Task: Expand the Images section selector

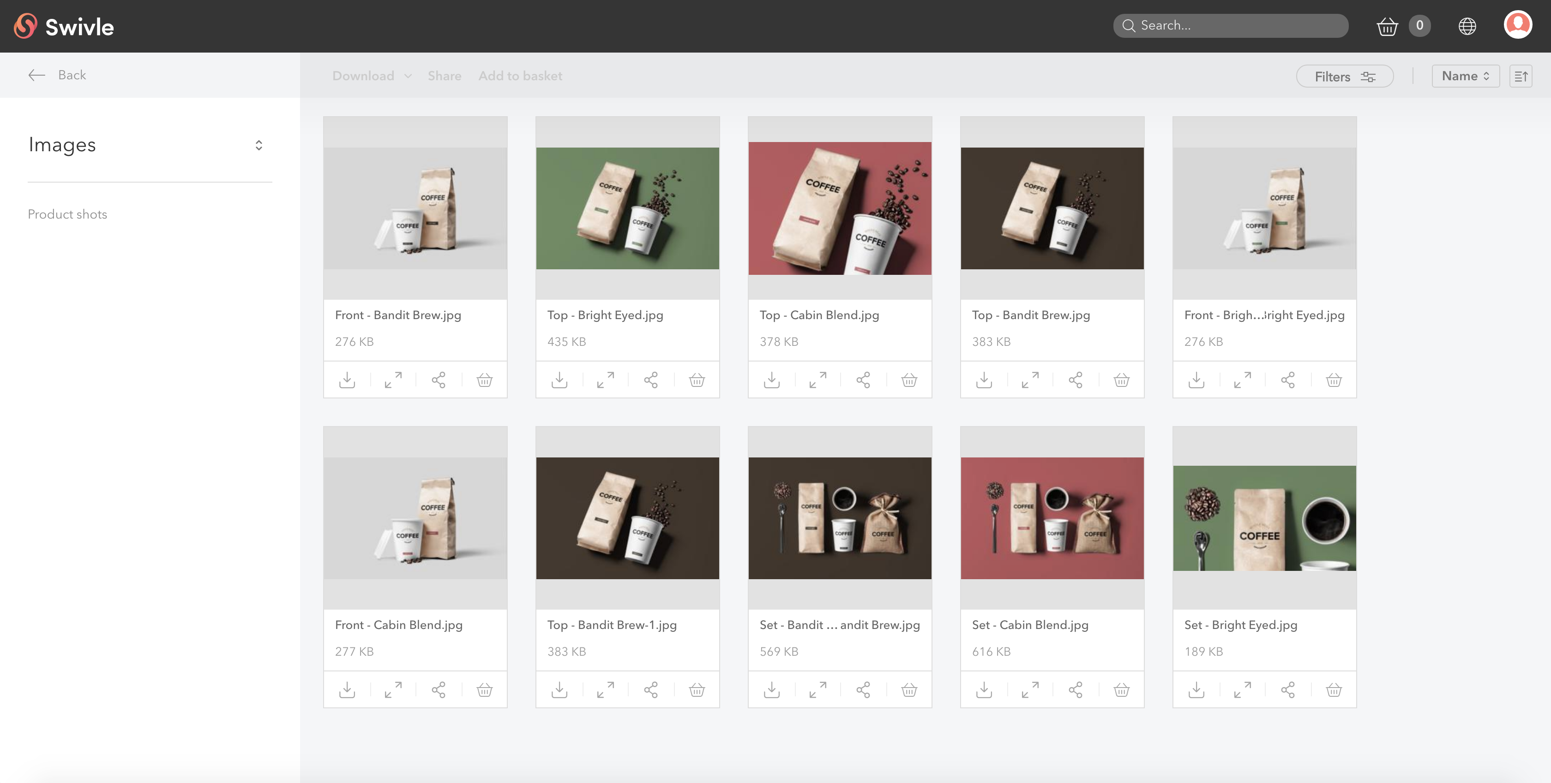Action: pos(258,145)
